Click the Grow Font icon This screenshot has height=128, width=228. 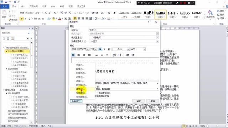[46, 13]
